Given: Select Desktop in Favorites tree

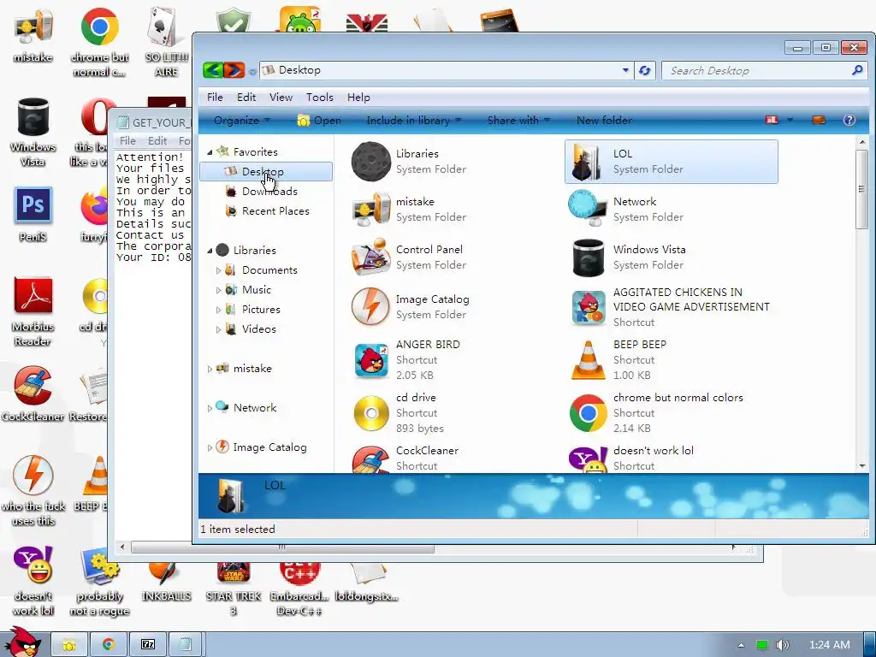Looking at the screenshot, I should point(266,171).
